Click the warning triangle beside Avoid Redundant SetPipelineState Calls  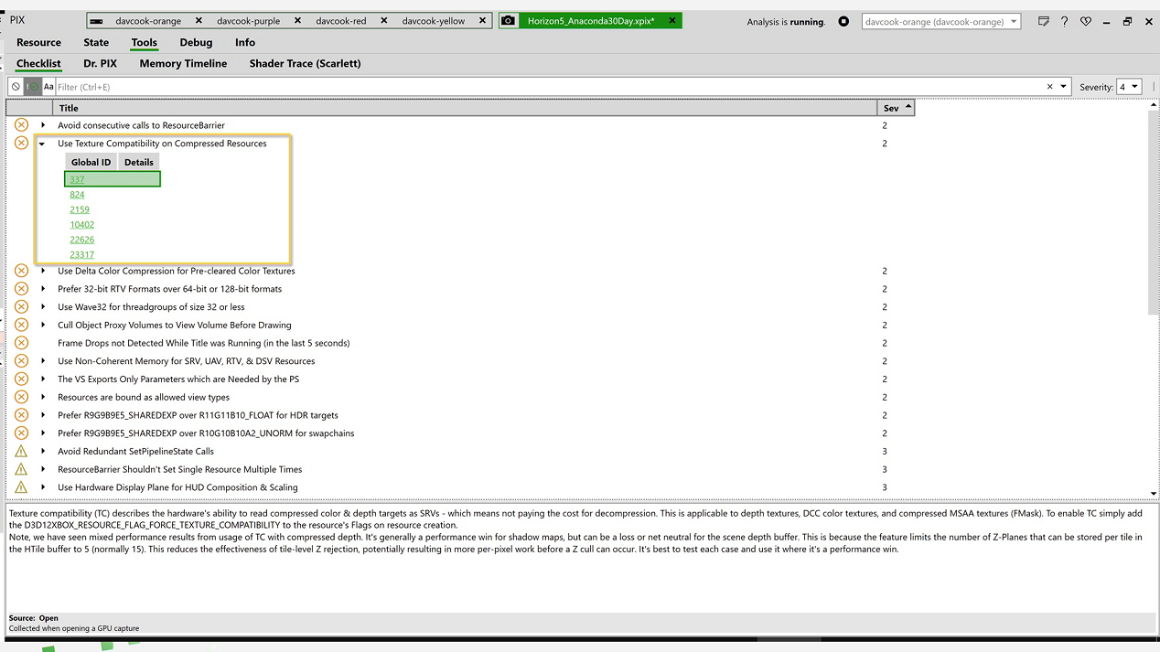21,451
